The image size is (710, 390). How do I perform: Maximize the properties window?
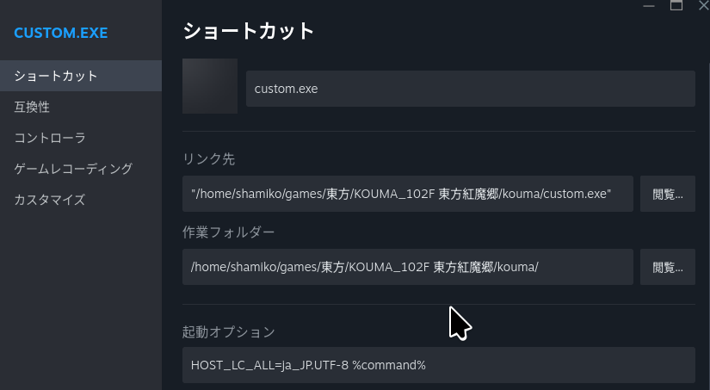tap(676, 5)
